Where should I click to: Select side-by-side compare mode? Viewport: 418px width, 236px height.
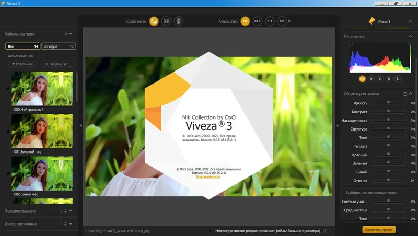[x=178, y=21]
